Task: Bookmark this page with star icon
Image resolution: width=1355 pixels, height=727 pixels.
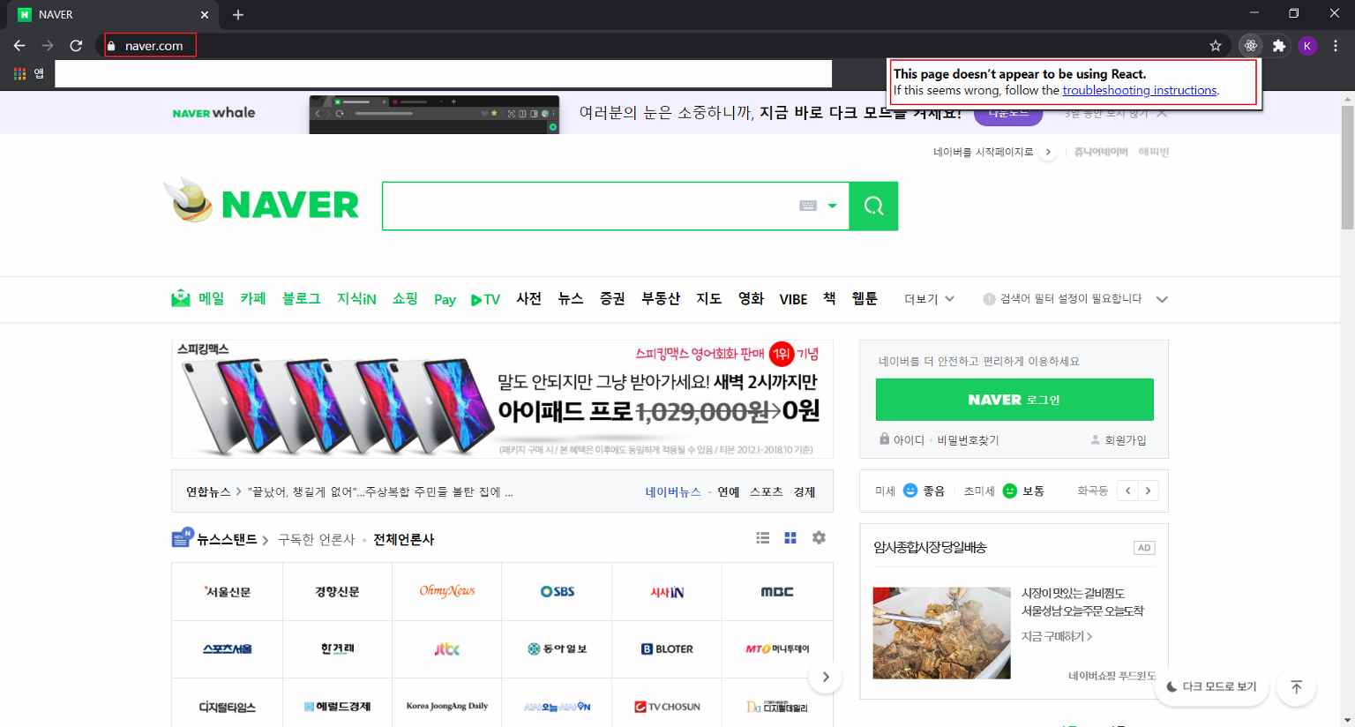Action: 1216,46
